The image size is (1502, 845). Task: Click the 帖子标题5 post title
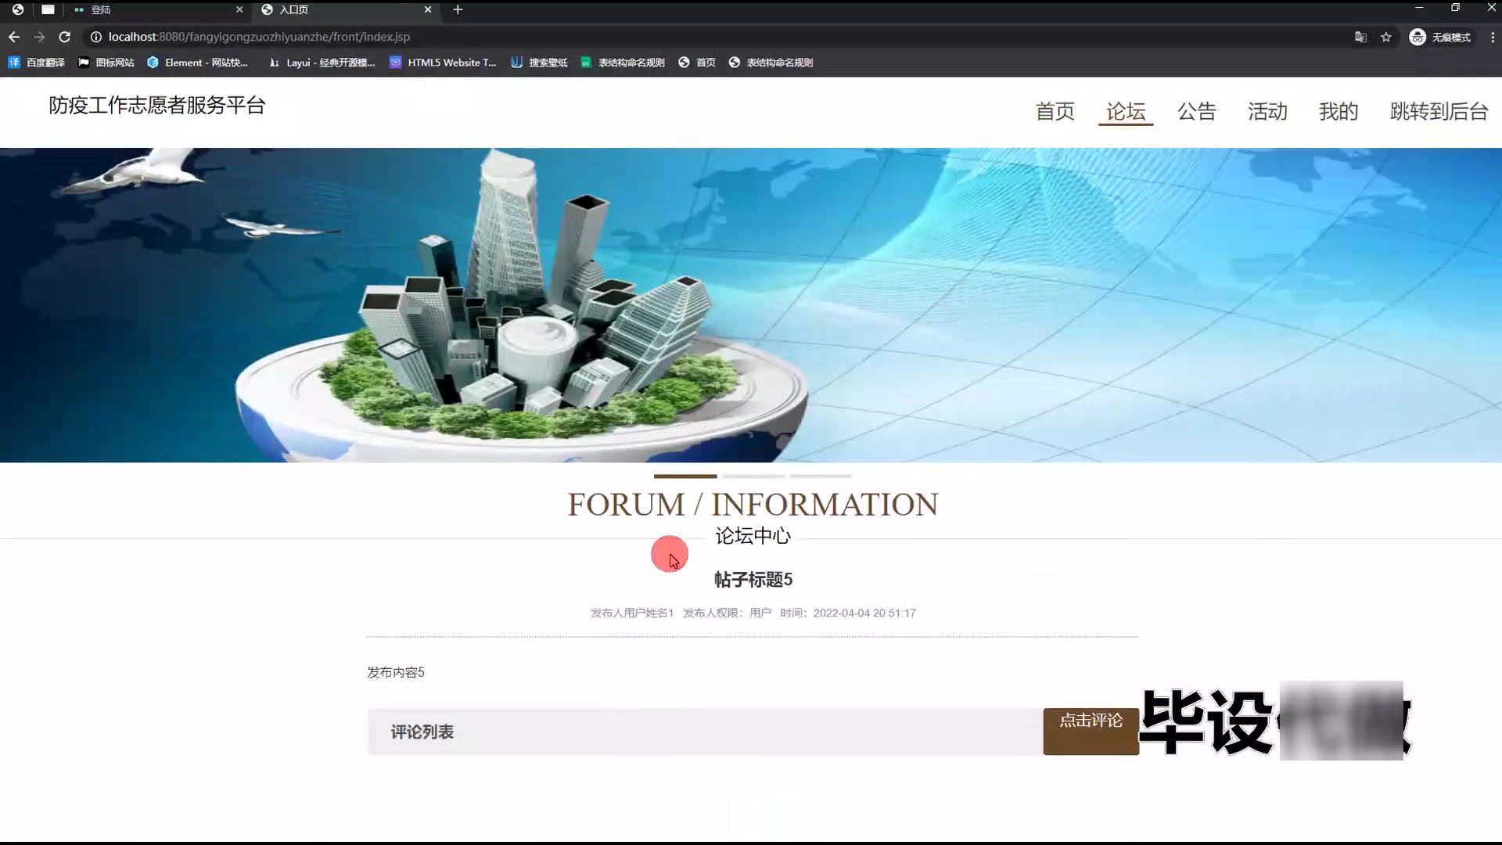coord(753,580)
